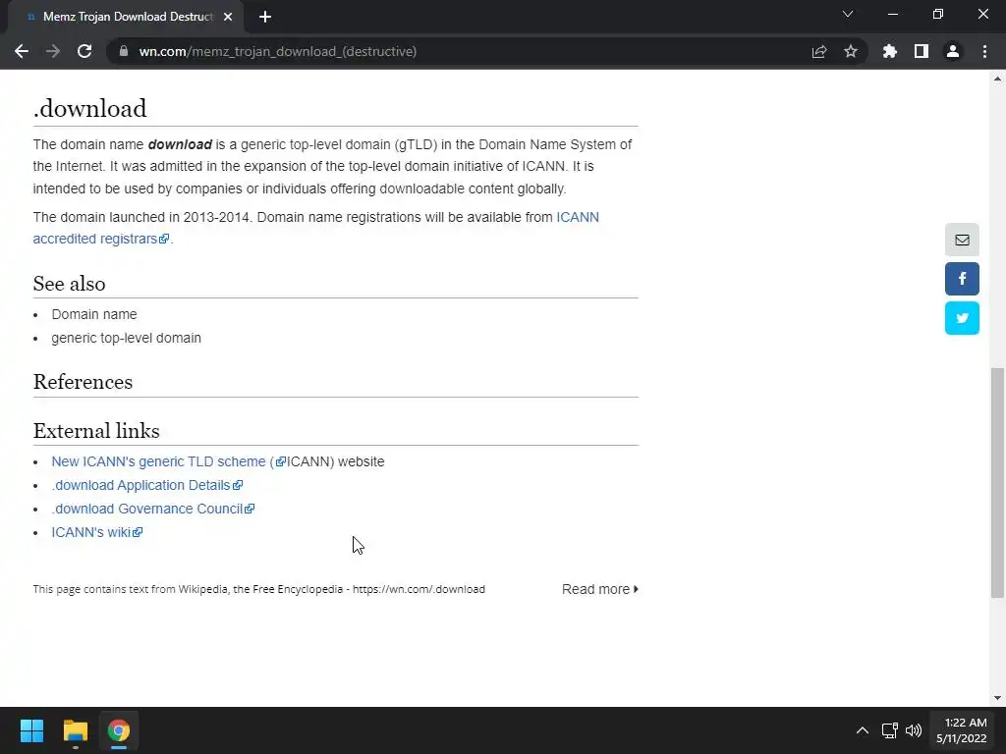The width and height of the screenshot is (1006, 754).
Task: Open the ICANN accredited registrars link
Action: 96,239
